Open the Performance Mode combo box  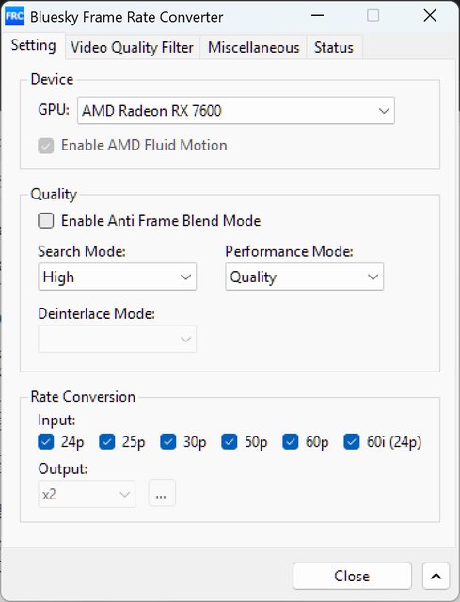click(x=304, y=277)
